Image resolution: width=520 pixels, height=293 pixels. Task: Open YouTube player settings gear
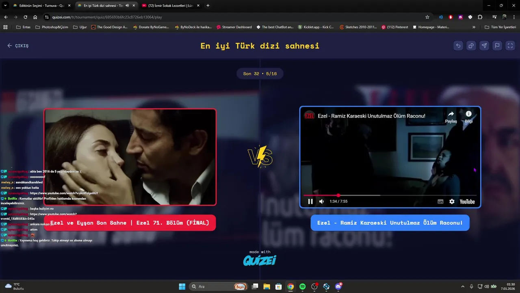click(452, 201)
